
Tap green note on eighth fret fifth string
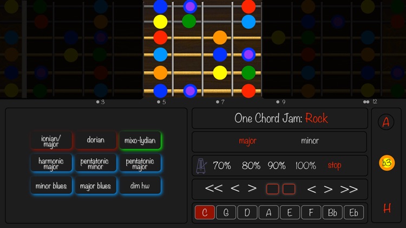248,72
